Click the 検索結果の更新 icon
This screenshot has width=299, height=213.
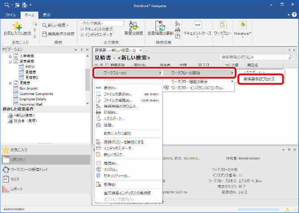point(160,26)
